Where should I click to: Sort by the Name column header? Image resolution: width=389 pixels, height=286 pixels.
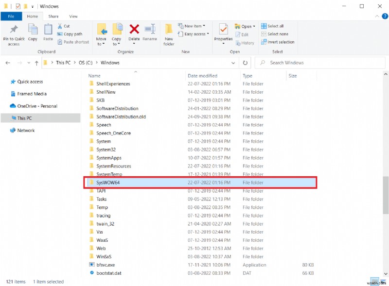94,76
